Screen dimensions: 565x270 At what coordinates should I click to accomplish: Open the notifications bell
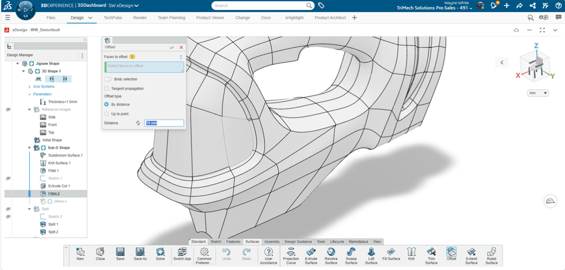[494, 6]
